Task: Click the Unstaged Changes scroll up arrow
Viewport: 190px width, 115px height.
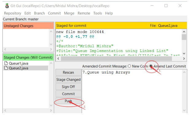Action: [51, 32]
